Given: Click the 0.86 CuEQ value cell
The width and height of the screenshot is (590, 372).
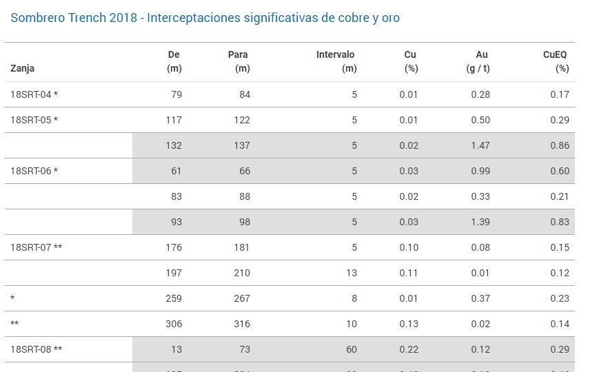Looking at the screenshot, I should tap(560, 145).
